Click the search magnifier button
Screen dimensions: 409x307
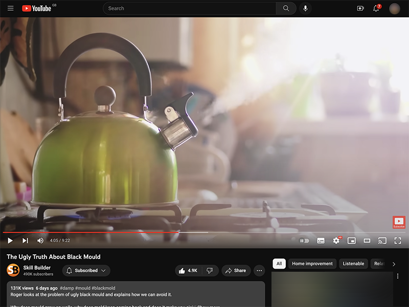286,8
